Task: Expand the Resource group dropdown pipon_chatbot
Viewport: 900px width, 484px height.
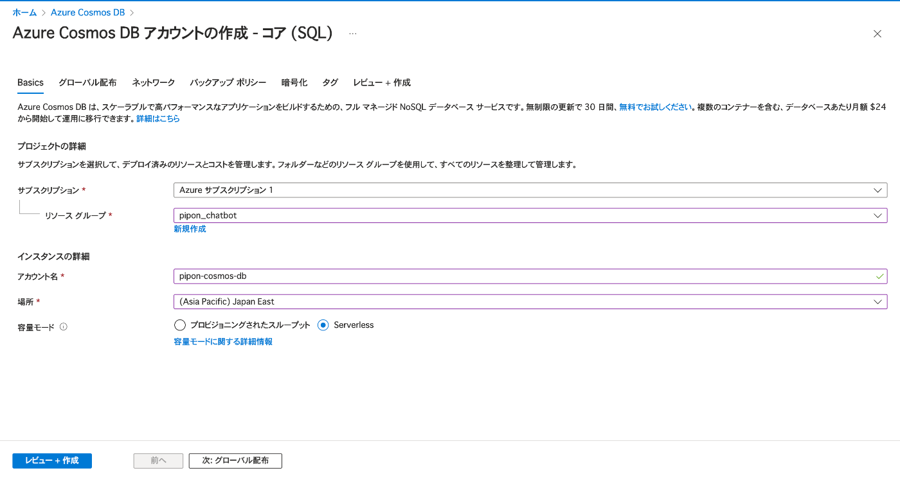Action: tap(530, 215)
